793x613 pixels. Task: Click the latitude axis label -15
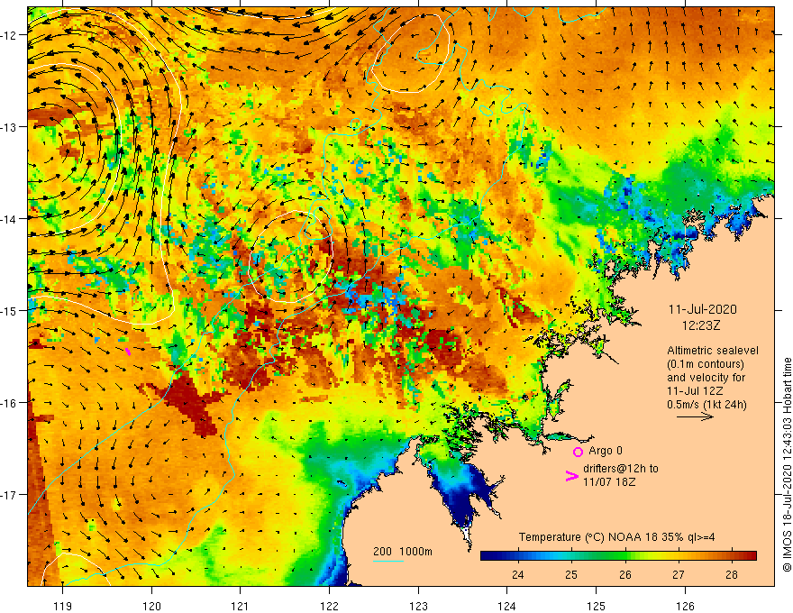[x=10, y=310]
